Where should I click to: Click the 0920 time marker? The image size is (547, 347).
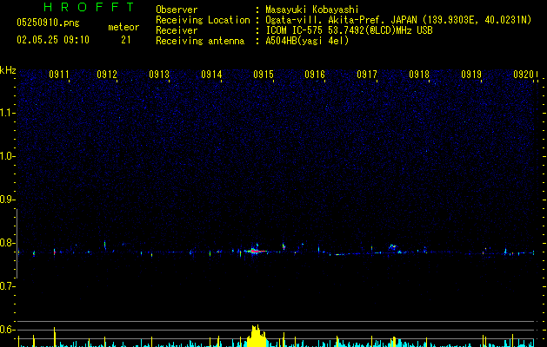point(524,75)
